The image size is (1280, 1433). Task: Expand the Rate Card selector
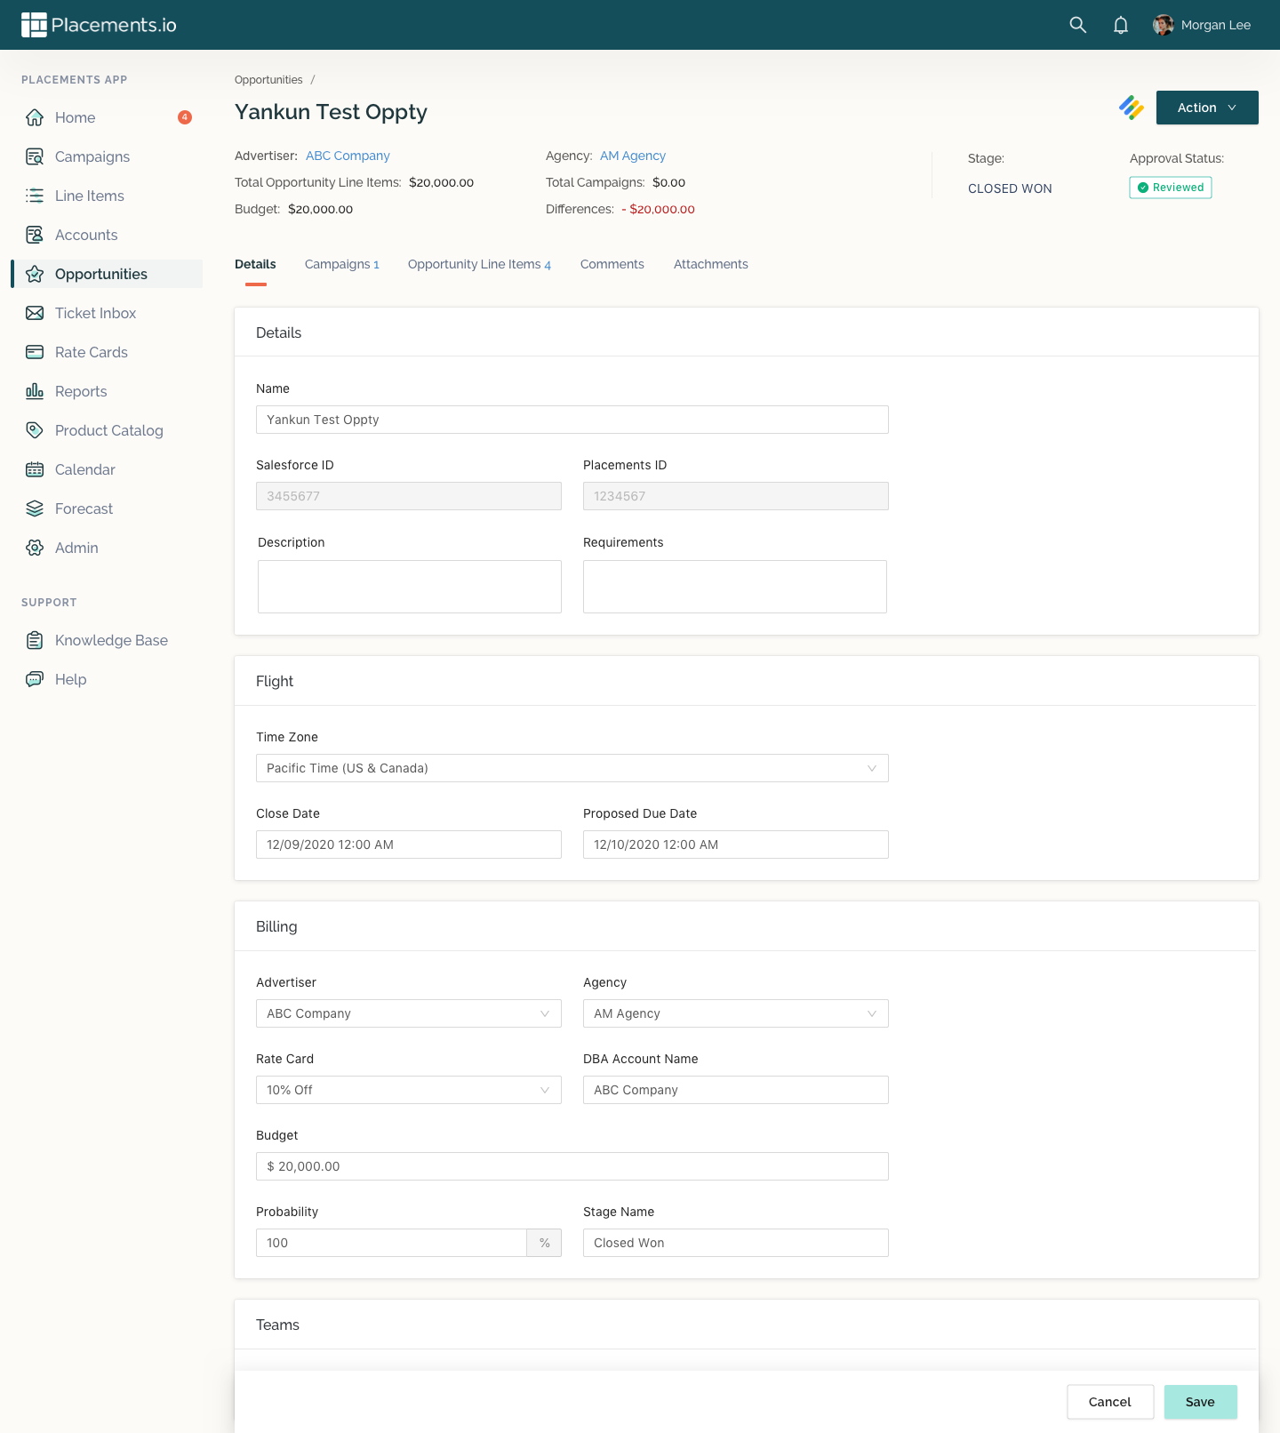[x=408, y=1090]
